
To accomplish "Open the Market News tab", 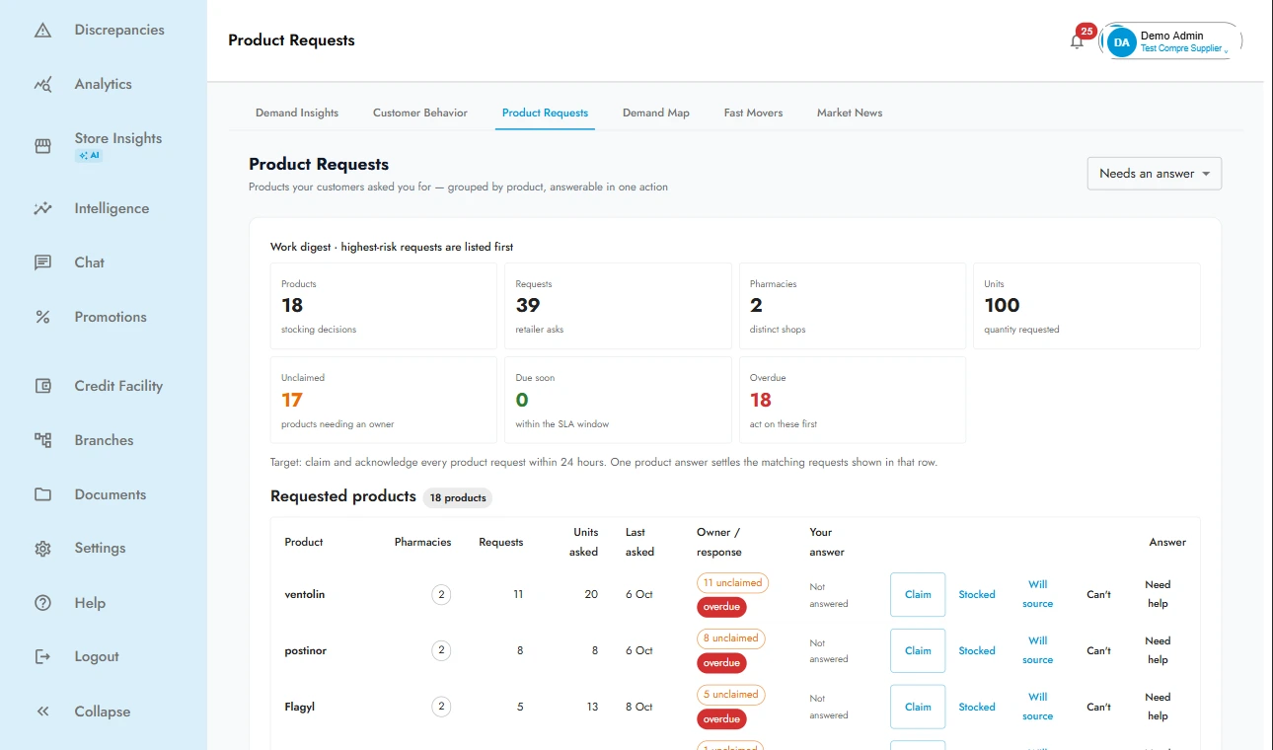I will coord(850,112).
